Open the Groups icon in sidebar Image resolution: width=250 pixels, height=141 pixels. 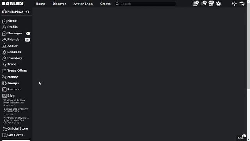[4, 83]
